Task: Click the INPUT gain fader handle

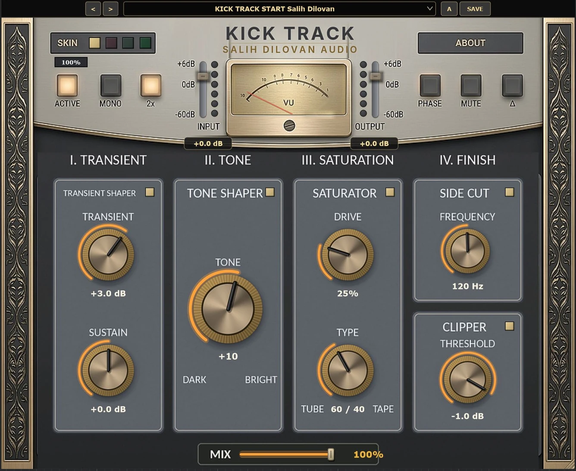Action: [x=203, y=76]
